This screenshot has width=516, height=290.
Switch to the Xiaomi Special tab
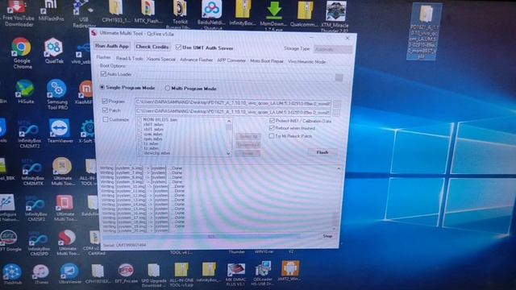pos(161,59)
